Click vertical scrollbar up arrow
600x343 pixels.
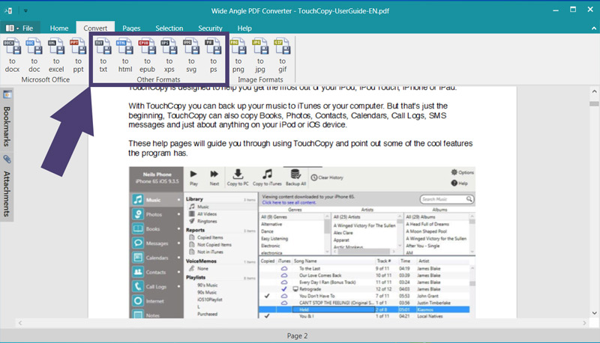point(594,91)
